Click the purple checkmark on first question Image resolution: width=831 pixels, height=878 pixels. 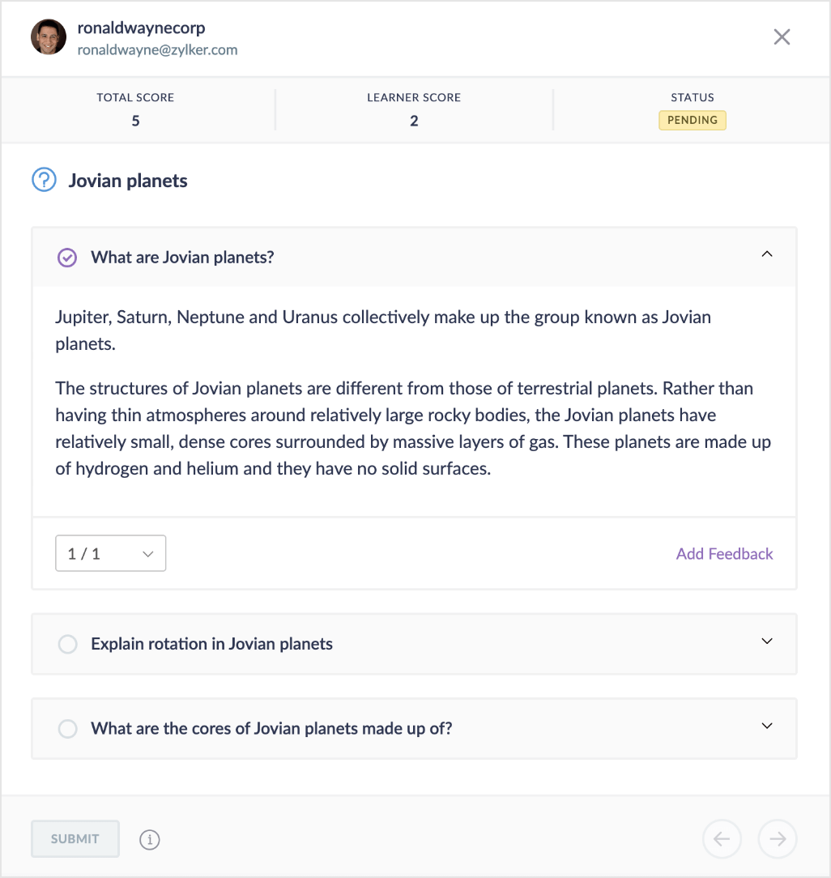coord(67,258)
